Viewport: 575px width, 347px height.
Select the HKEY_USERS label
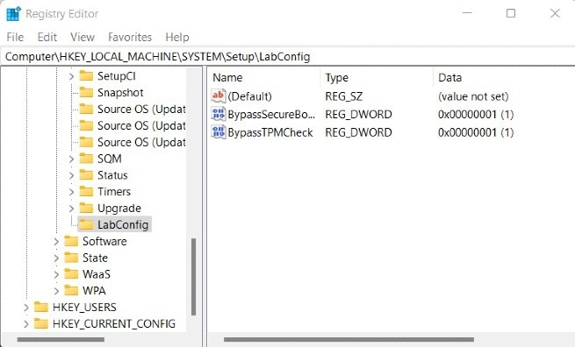(84, 307)
